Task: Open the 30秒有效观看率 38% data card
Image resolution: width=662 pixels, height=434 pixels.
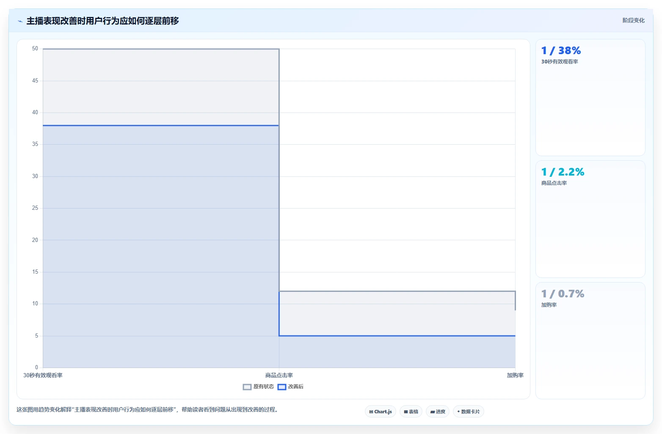Action: [590, 98]
